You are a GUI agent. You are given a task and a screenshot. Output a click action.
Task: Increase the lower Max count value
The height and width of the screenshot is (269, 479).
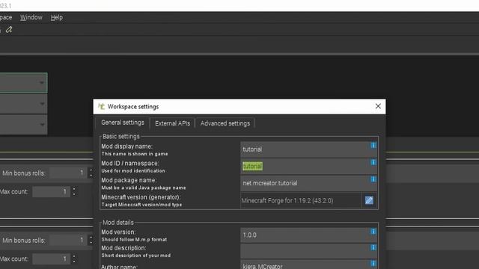point(74,256)
